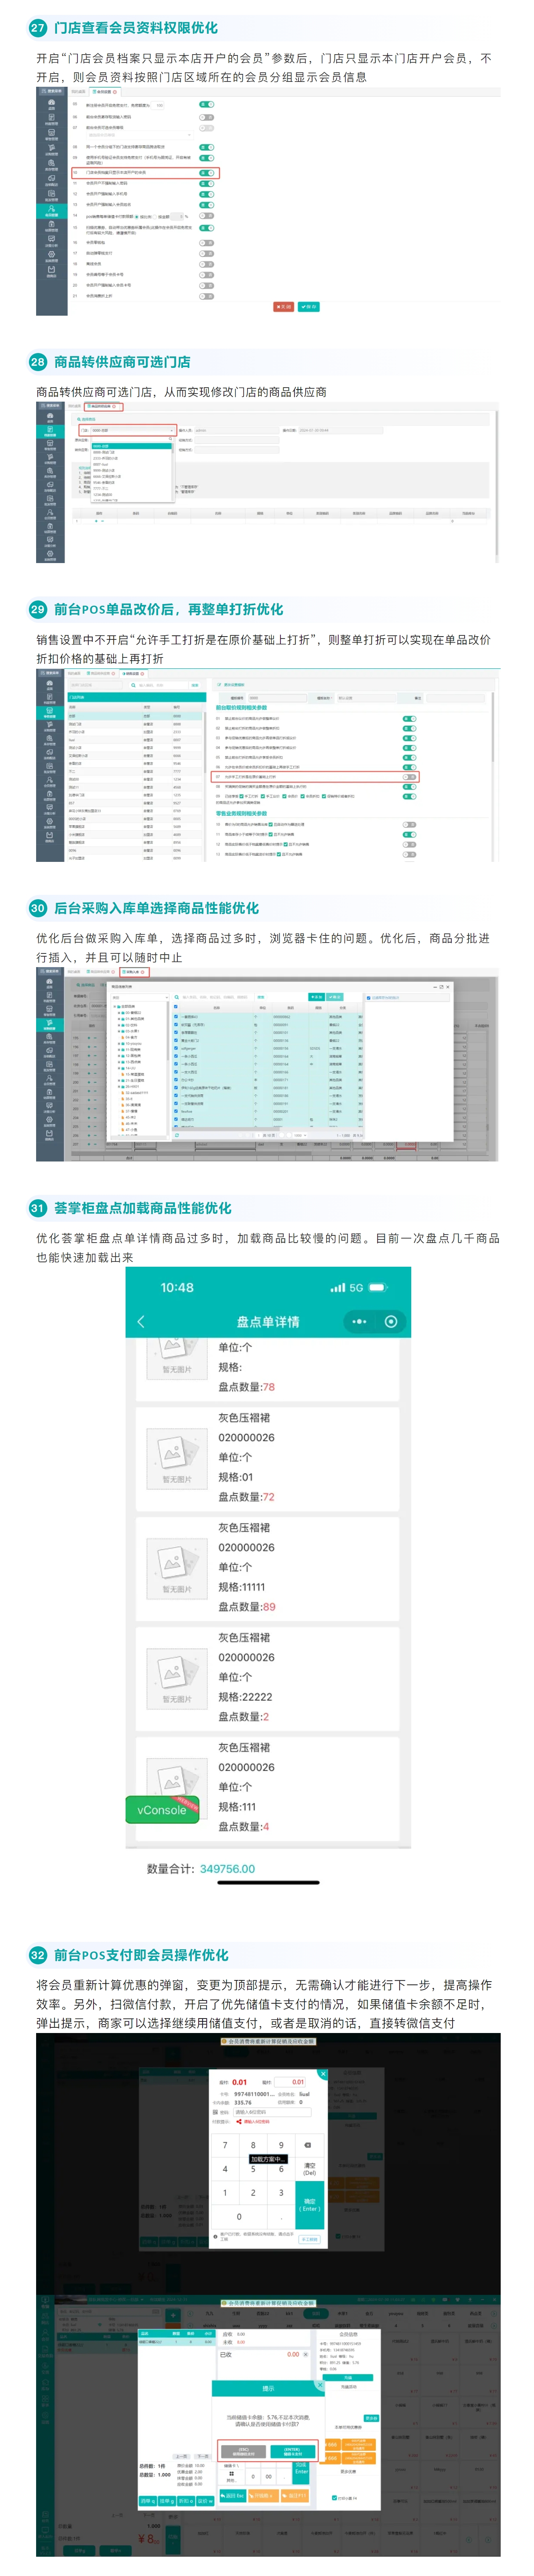Click (ESC) 使用微信支付 grey button
The image size is (534, 2576).
[244, 2452]
